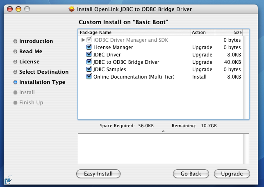The image size is (264, 187).
Task: Disable the Online Documentation (Multi Tier) checkbox
Action: 89,77
